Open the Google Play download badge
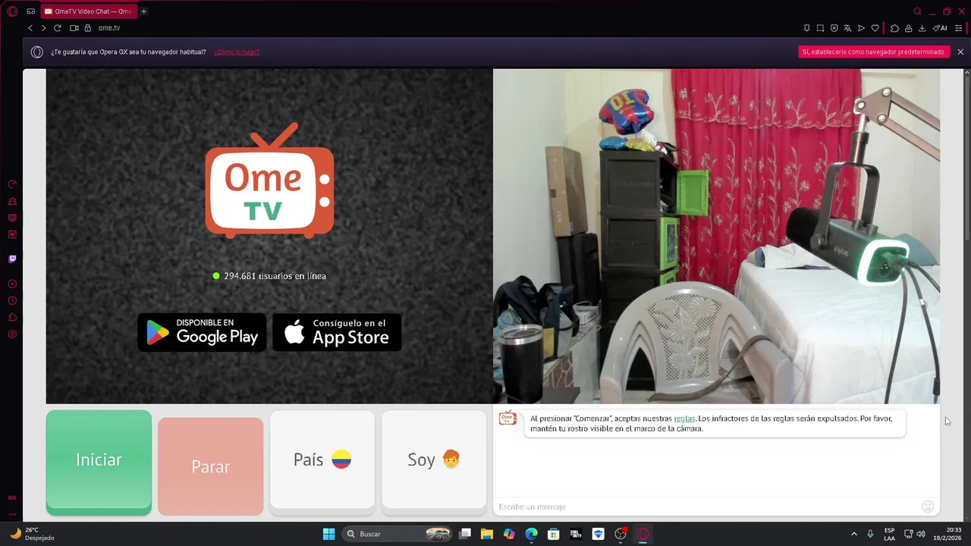 [x=202, y=332]
